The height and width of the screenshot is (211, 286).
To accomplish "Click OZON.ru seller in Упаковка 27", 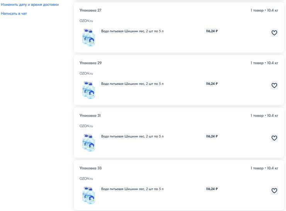I will [x=86, y=21].
